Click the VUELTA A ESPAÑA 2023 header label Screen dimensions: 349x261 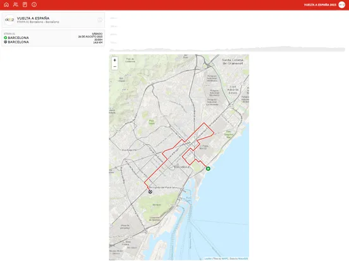coord(320,4)
